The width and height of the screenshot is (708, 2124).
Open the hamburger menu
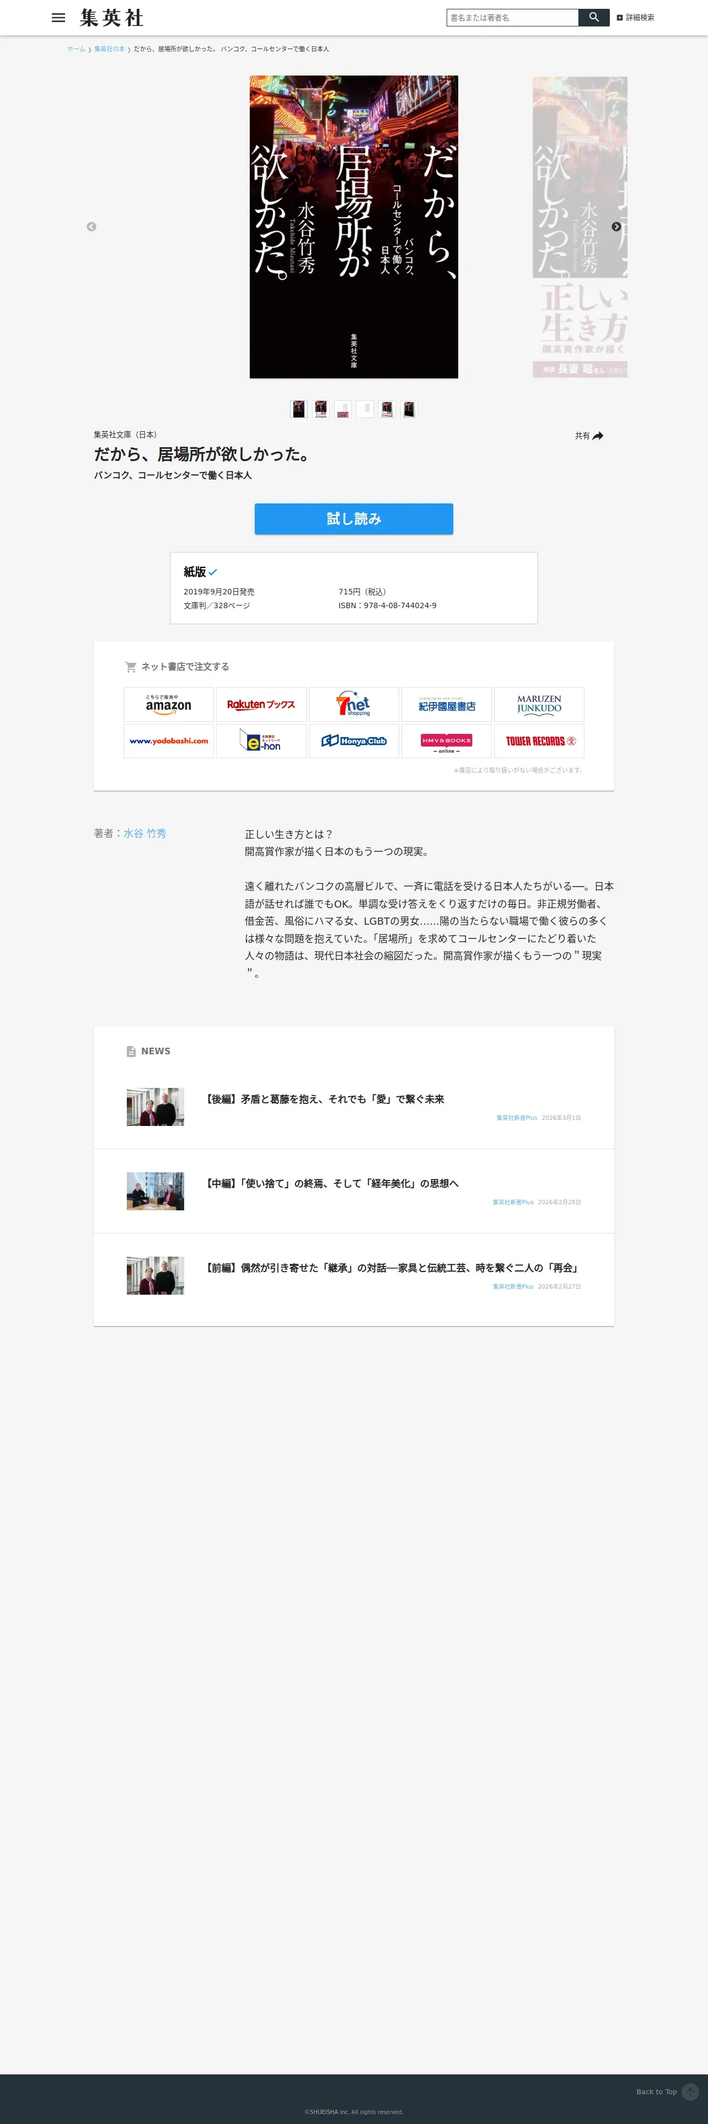tap(58, 17)
